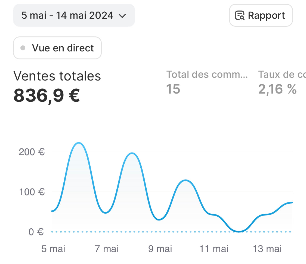Click the 15 orders total value

click(x=173, y=89)
